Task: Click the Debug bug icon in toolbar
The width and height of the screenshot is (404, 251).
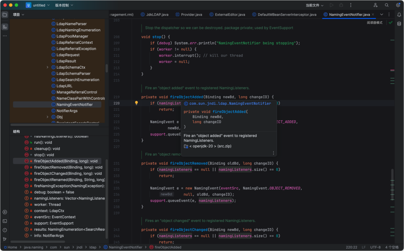Action: [x=341, y=5]
